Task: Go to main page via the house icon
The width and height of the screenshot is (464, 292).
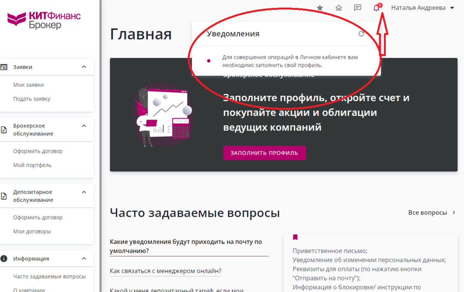Action: click(338, 7)
